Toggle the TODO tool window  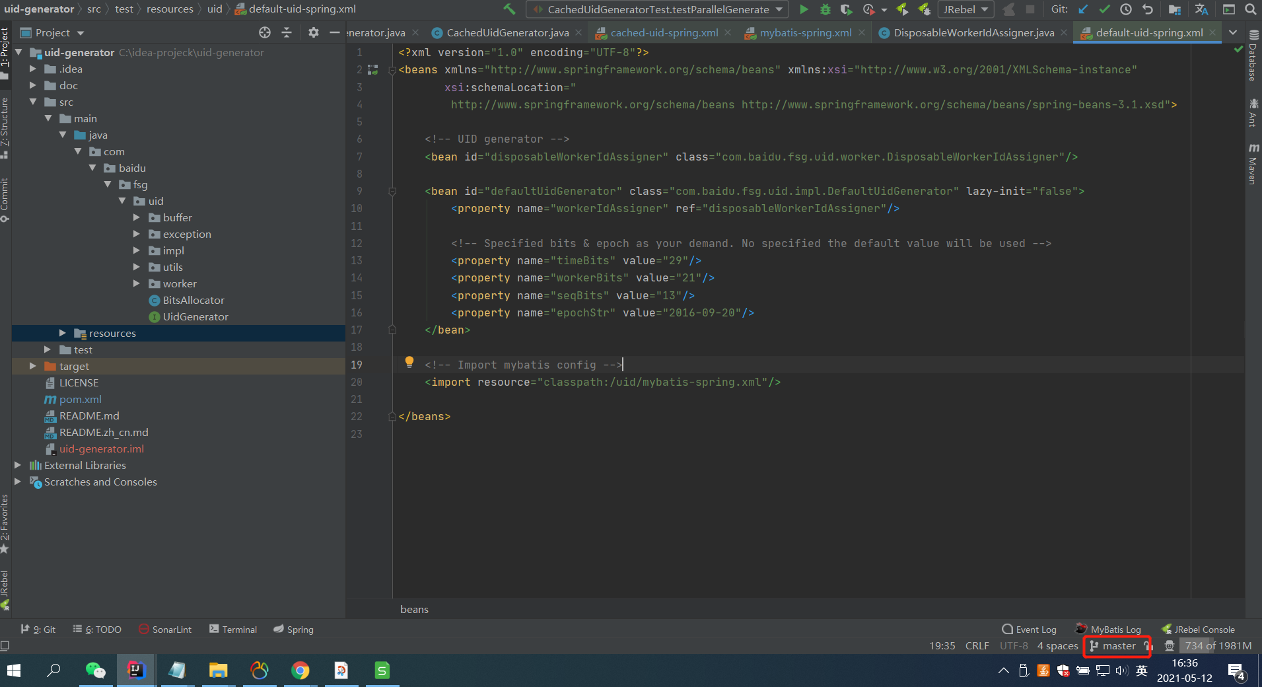pyautogui.click(x=96, y=629)
